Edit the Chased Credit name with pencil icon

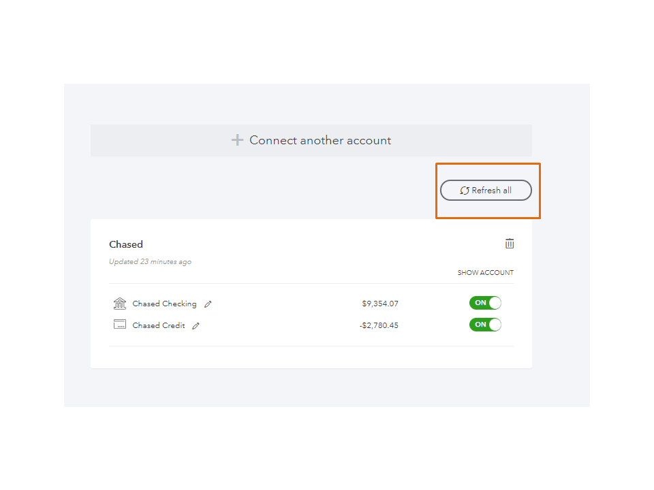click(x=196, y=326)
